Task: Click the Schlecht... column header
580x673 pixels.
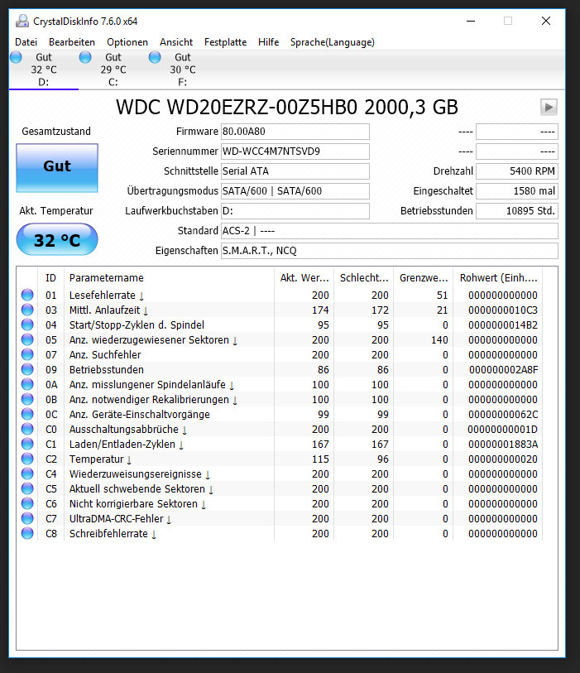Action: (x=364, y=277)
